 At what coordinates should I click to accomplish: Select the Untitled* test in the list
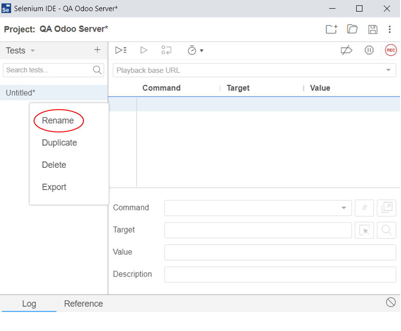pyautogui.click(x=54, y=92)
